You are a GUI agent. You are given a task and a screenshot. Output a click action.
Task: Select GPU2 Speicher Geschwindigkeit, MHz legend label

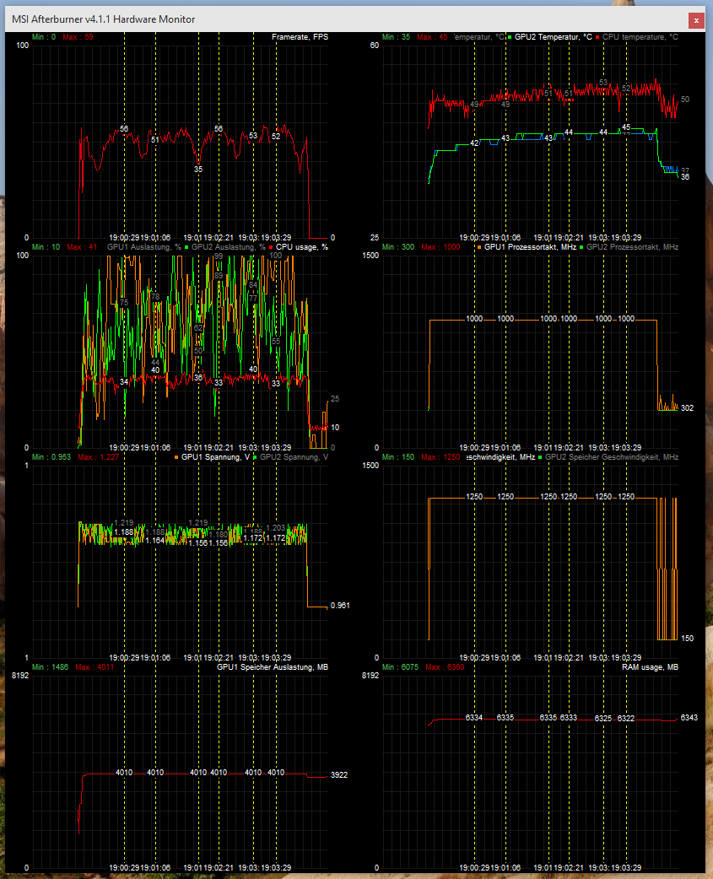coord(612,457)
